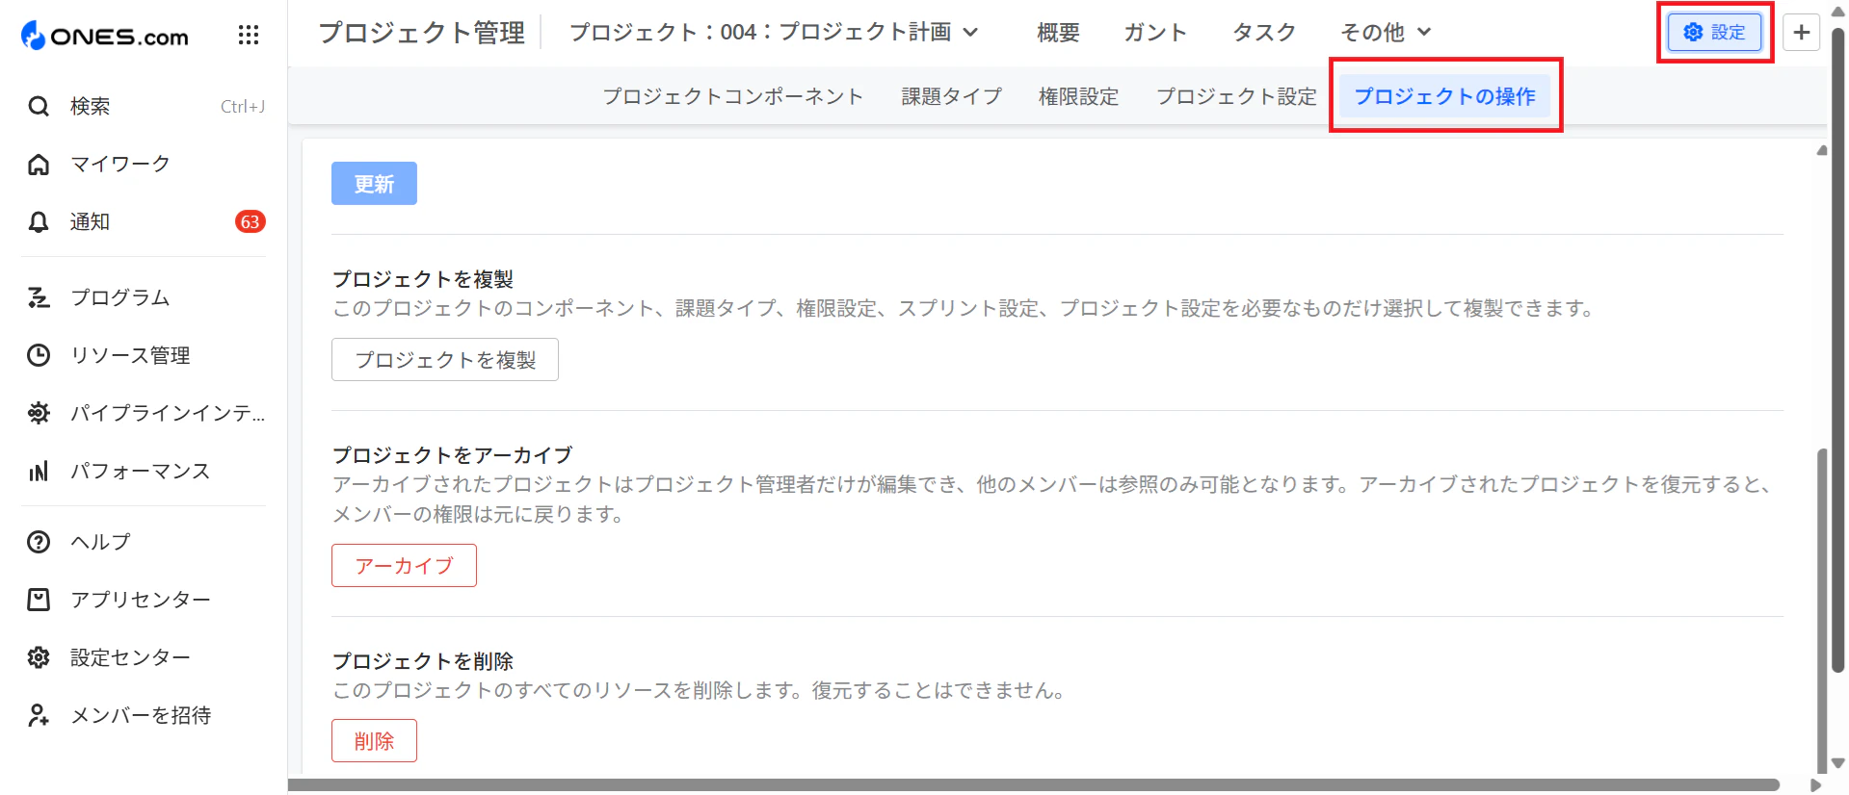Switch to ガント tab
Image resolution: width=1849 pixels, height=795 pixels.
tap(1155, 33)
